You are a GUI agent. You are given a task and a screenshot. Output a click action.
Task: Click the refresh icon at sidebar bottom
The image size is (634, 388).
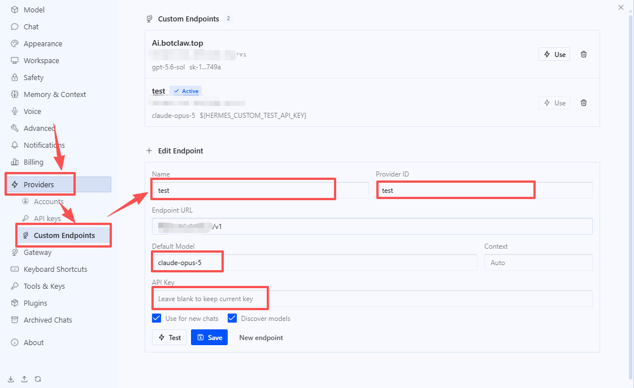38,379
